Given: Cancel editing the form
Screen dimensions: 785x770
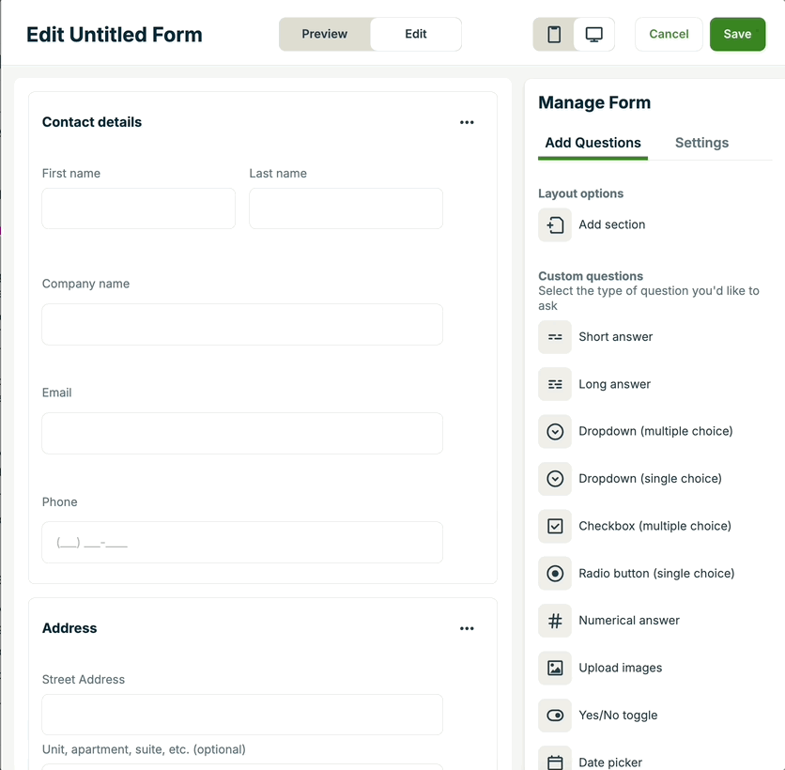Looking at the screenshot, I should pyautogui.click(x=669, y=34).
